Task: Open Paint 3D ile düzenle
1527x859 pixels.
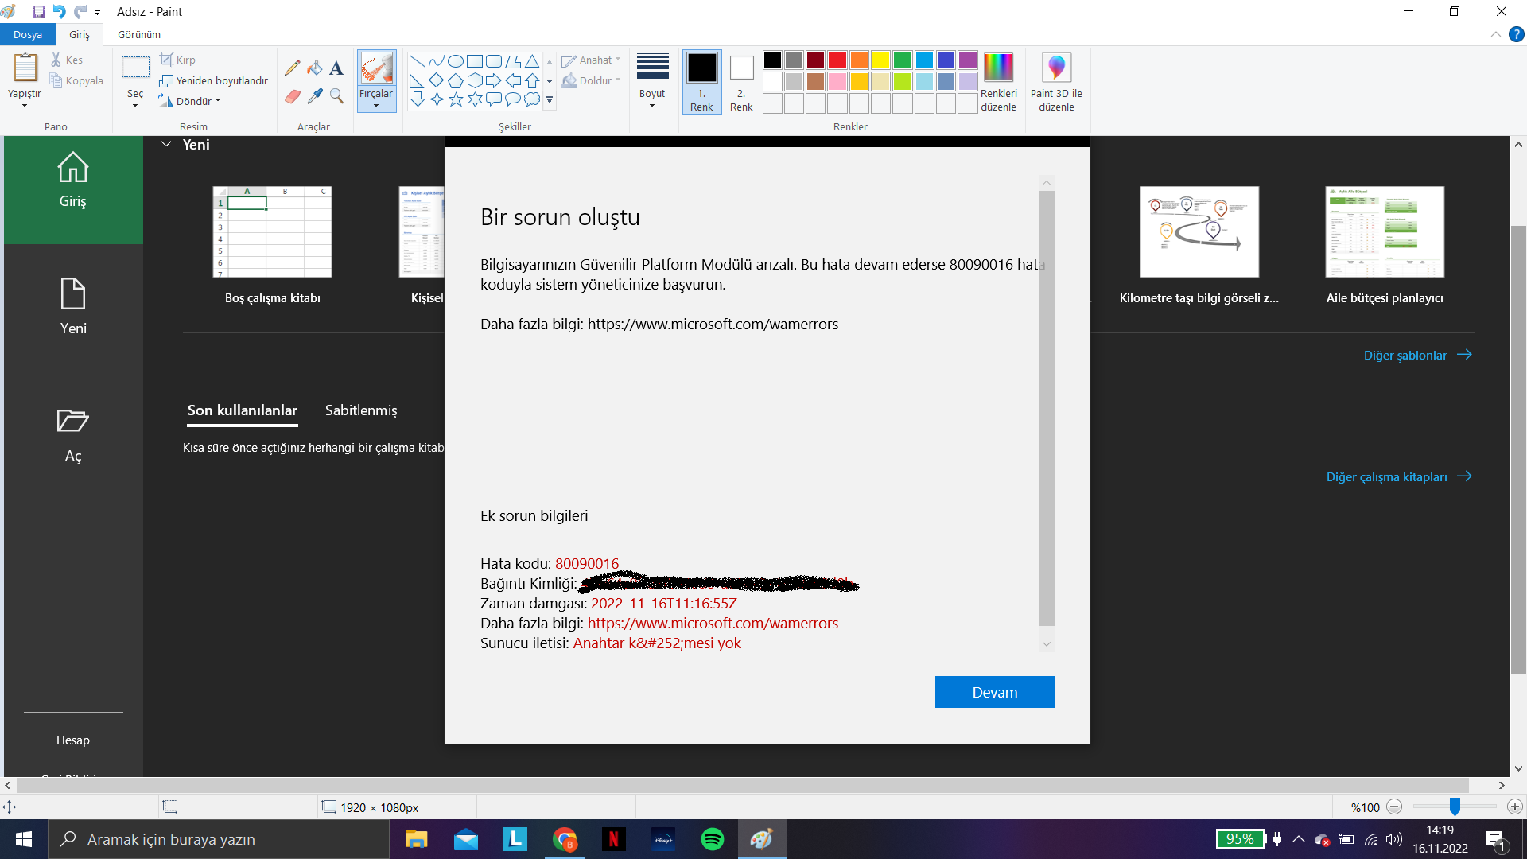Action: [1055, 81]
